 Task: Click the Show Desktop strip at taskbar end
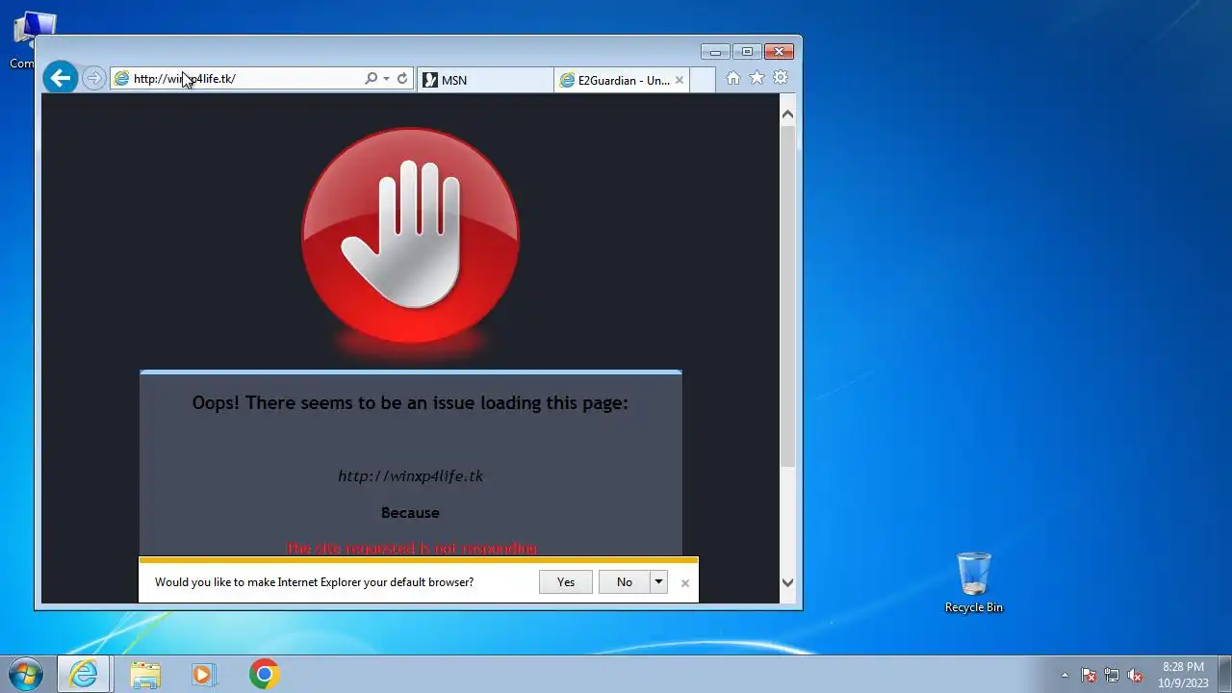pyautogui.click(x=1224, y=674)
